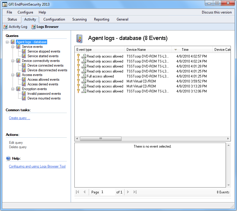Click the Full access allowed event icon
The width and height of the screenshot is (237, 211).
click(x=84, y=76)
